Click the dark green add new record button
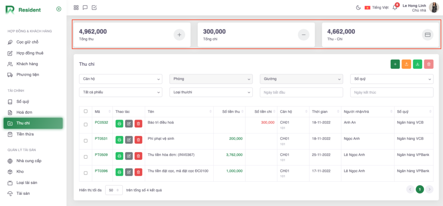This screenshot has width=443, height=206. [x=395, y=64]
